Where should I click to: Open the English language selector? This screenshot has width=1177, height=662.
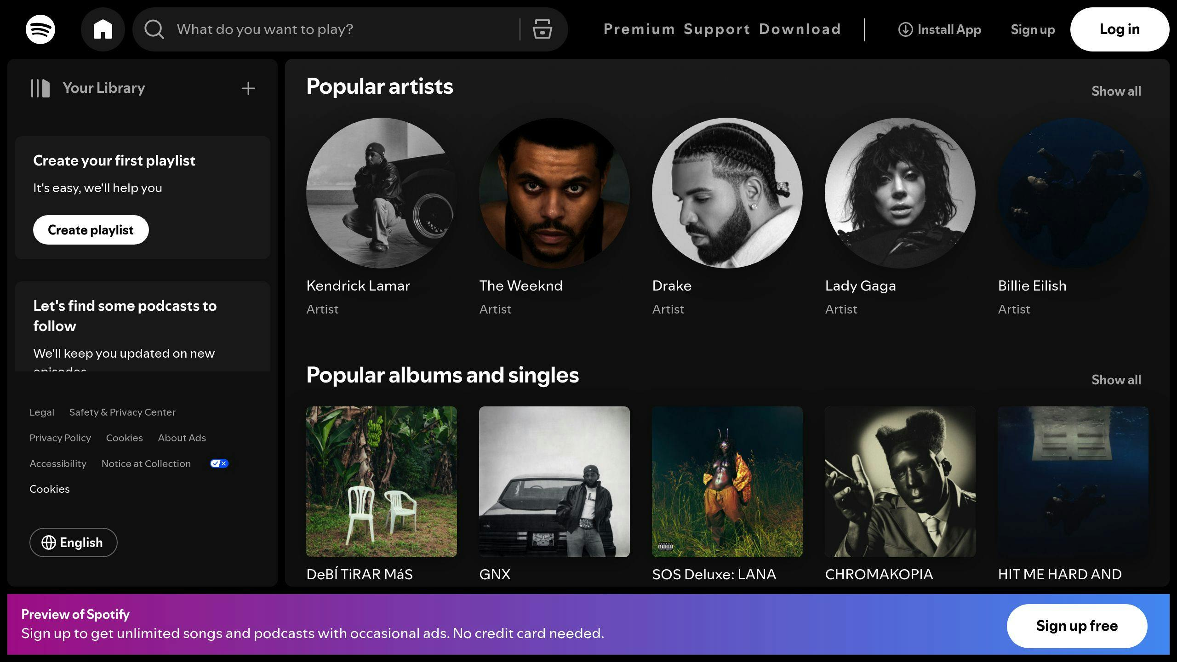coord(74,542)
